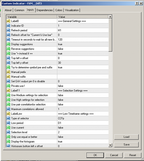Click the Variable column header
Screen dimensions: 144x161
tap(31, 17)
